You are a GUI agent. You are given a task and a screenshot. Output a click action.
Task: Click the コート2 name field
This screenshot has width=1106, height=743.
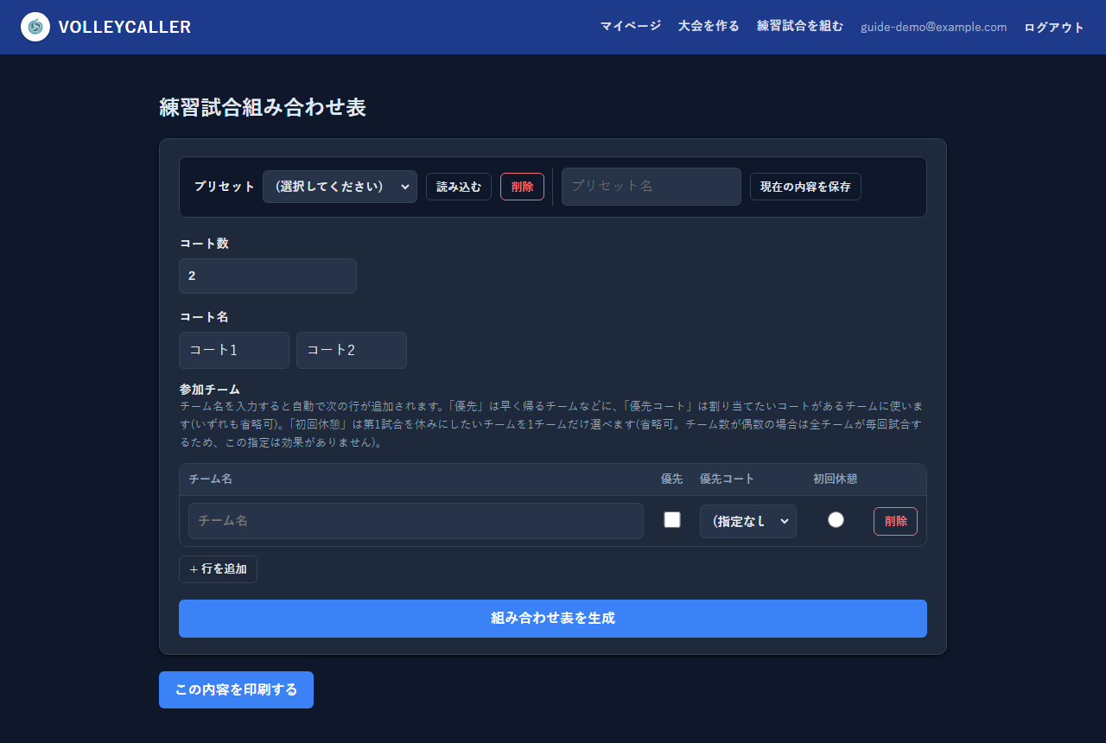pos(352,350)
